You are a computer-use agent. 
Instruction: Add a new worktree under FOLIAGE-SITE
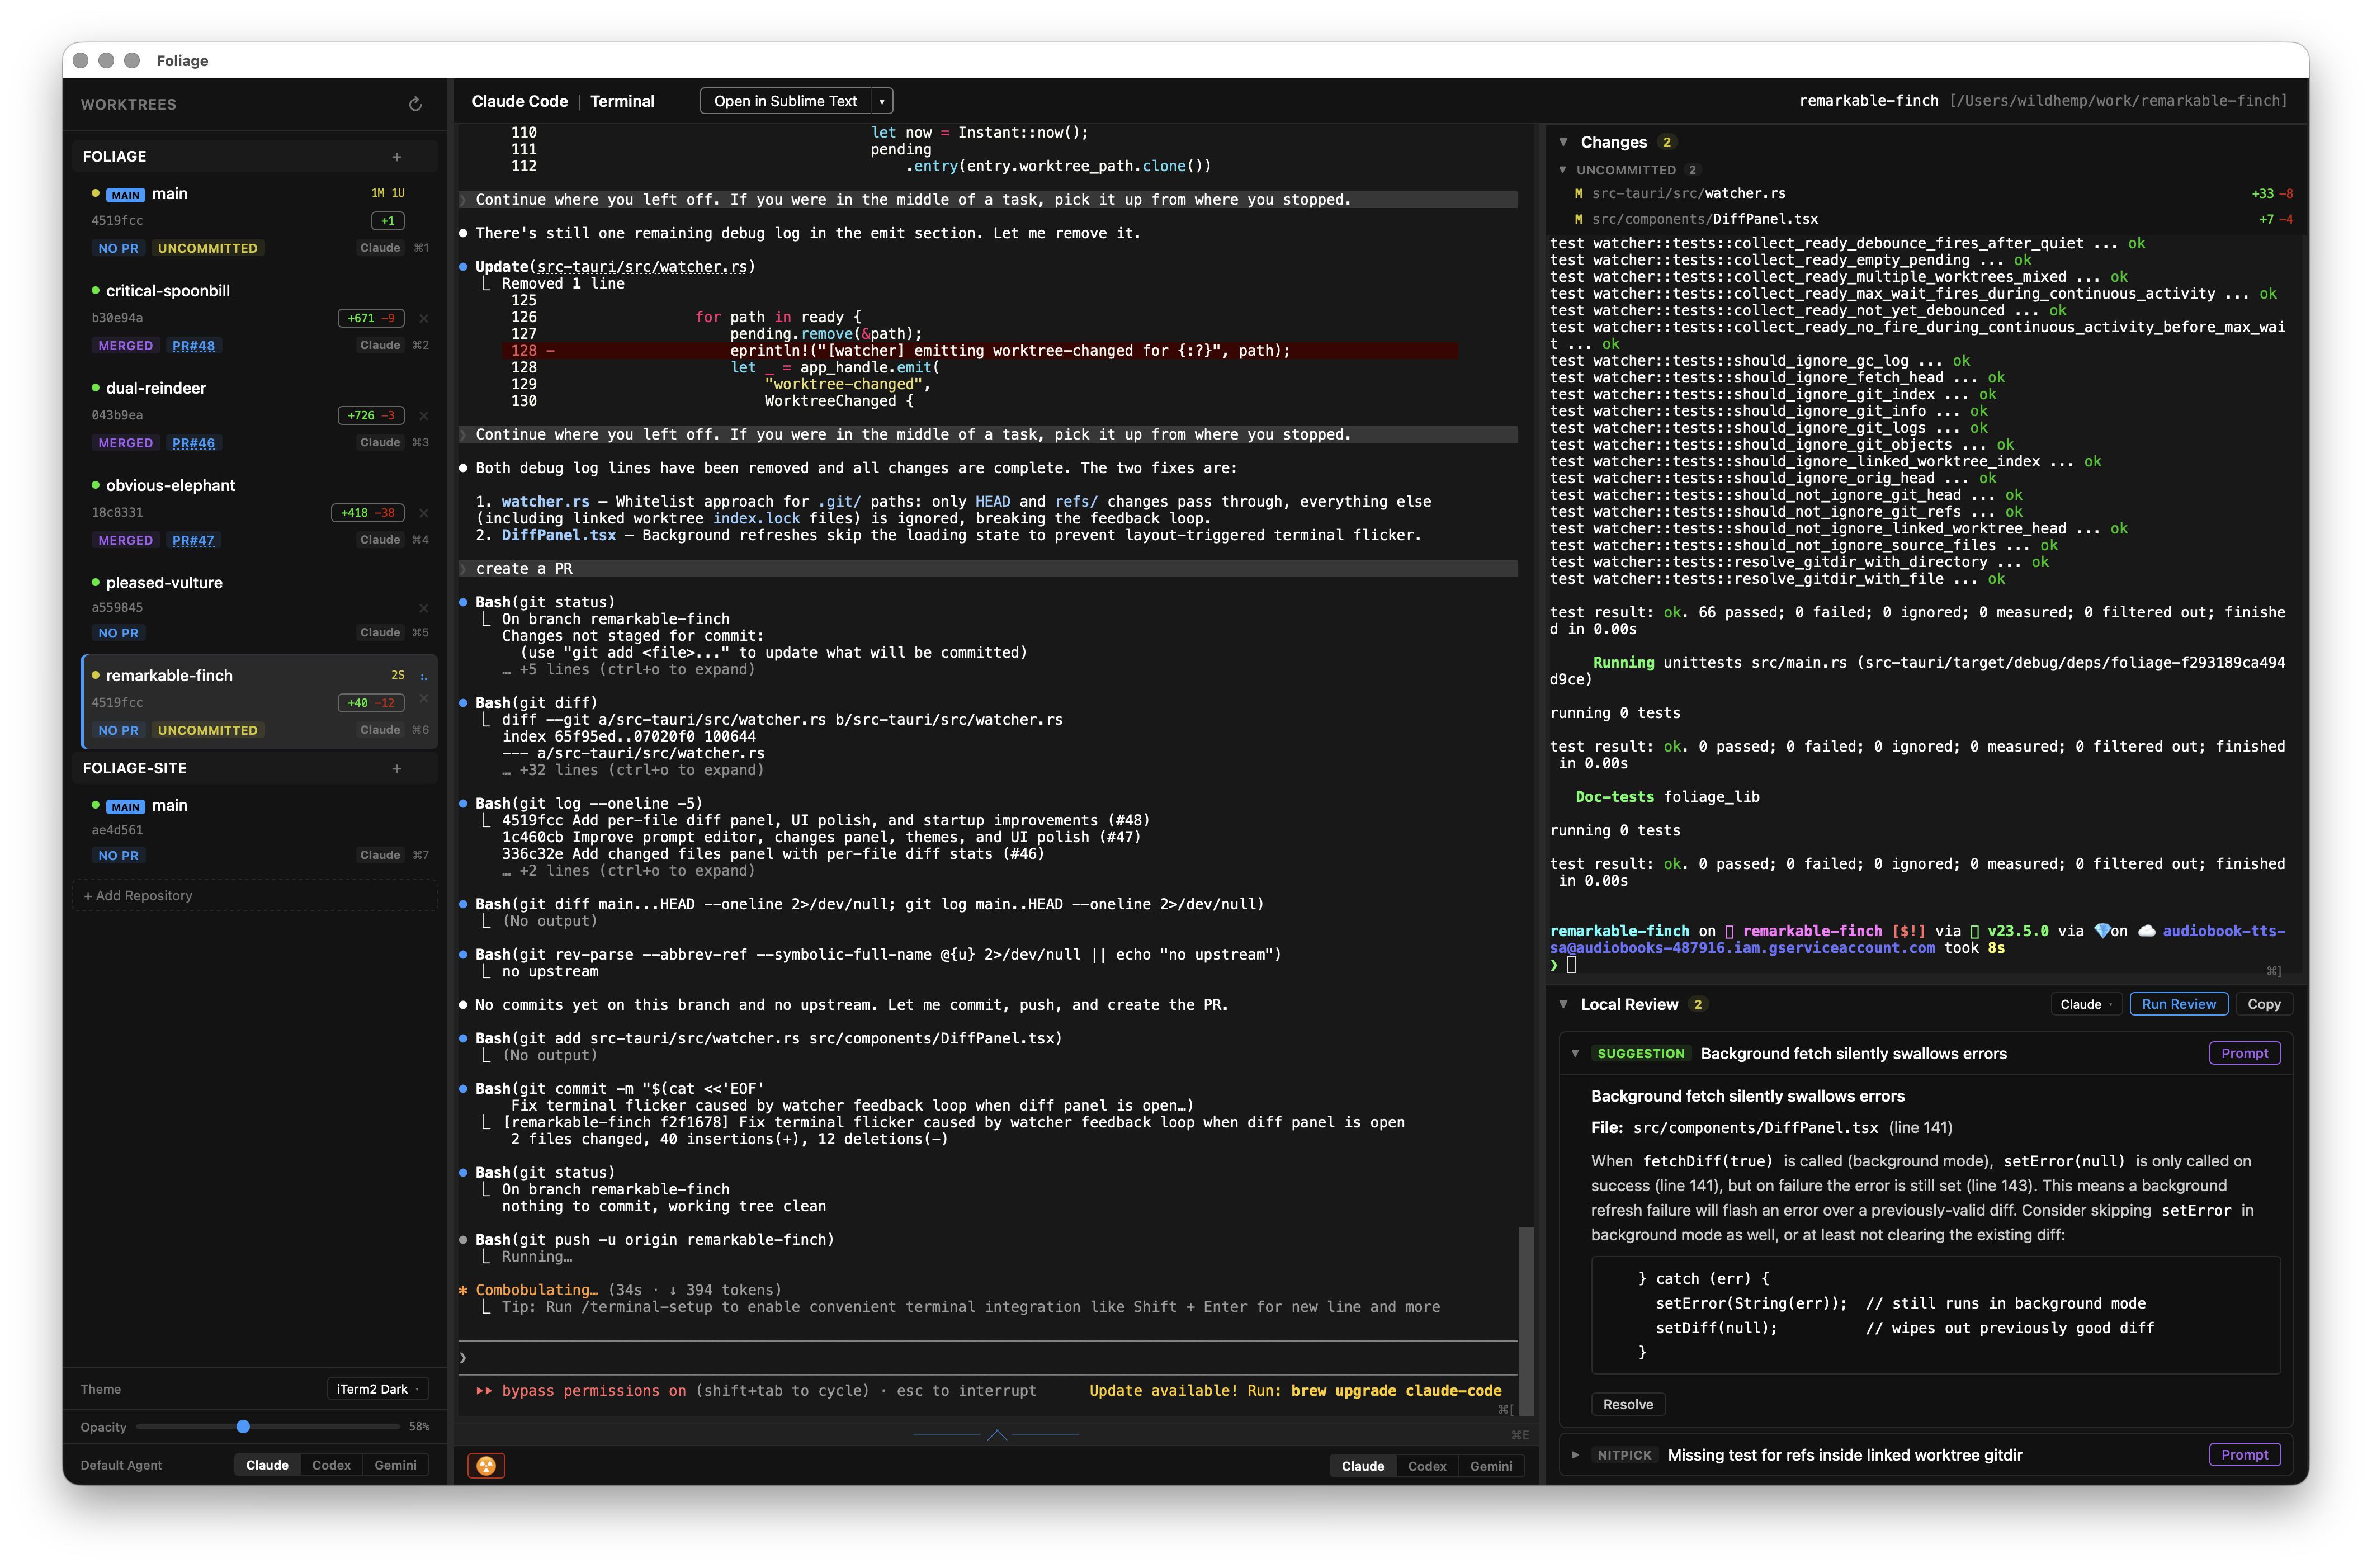(397, 768)
